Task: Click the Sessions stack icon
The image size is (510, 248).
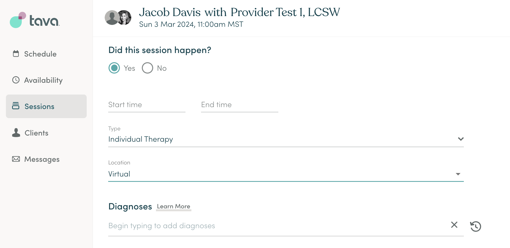Action: (16, 106)
